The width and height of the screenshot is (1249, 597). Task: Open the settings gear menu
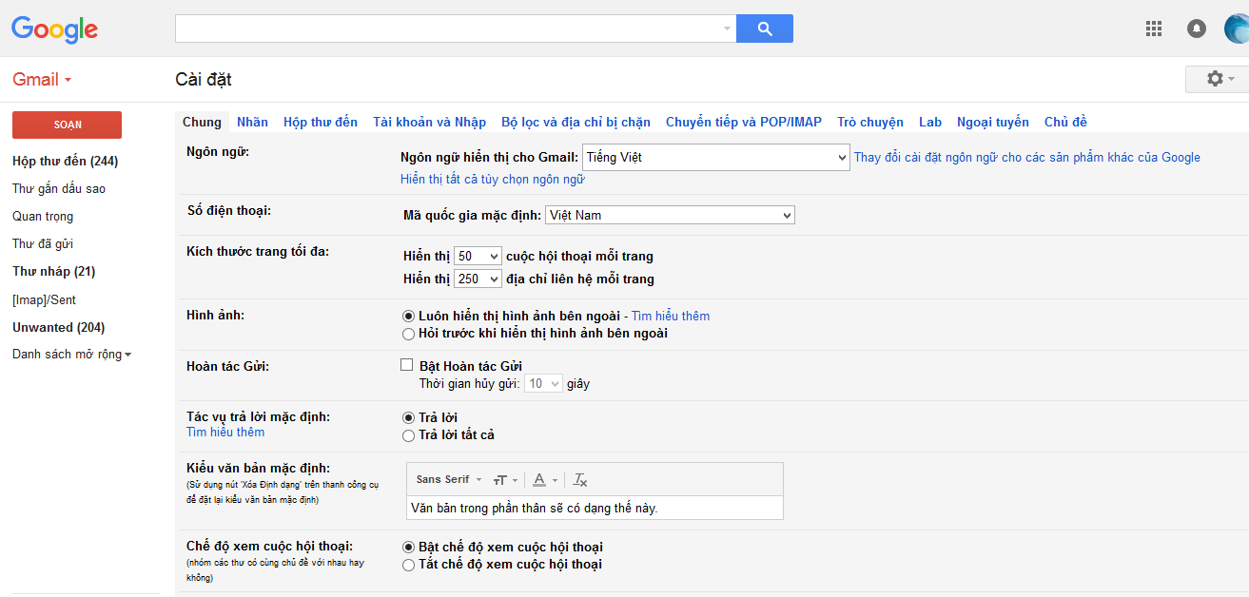[1216, 79]
